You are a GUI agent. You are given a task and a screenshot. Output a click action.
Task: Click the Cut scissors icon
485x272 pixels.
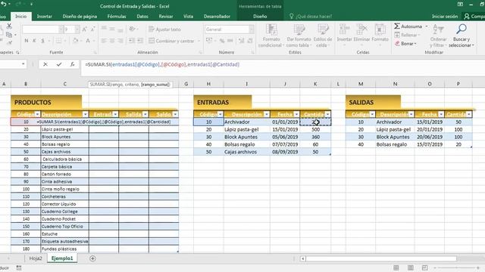(9, 26)
